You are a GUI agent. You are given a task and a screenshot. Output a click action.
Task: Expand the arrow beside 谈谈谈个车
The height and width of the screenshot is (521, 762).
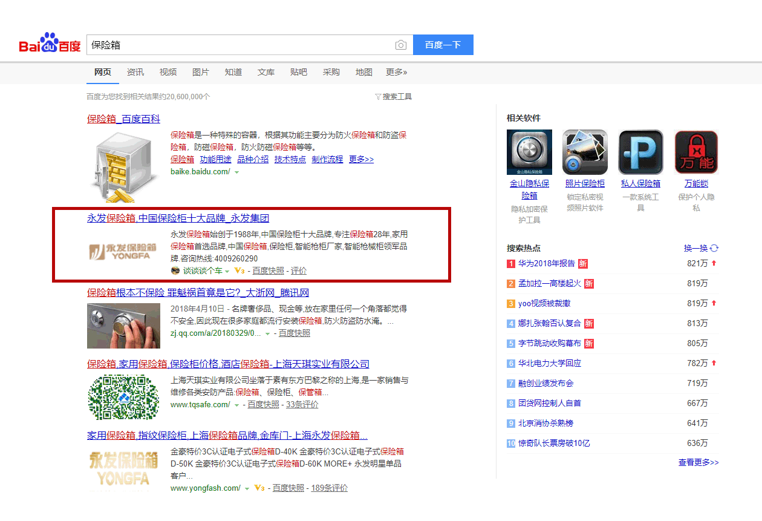(227, 271)
